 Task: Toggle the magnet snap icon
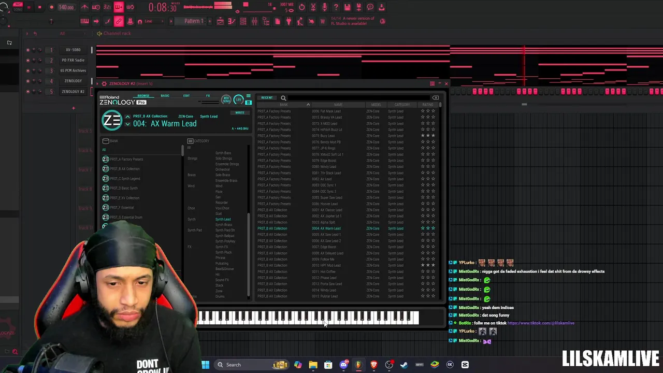pos(139,21)
